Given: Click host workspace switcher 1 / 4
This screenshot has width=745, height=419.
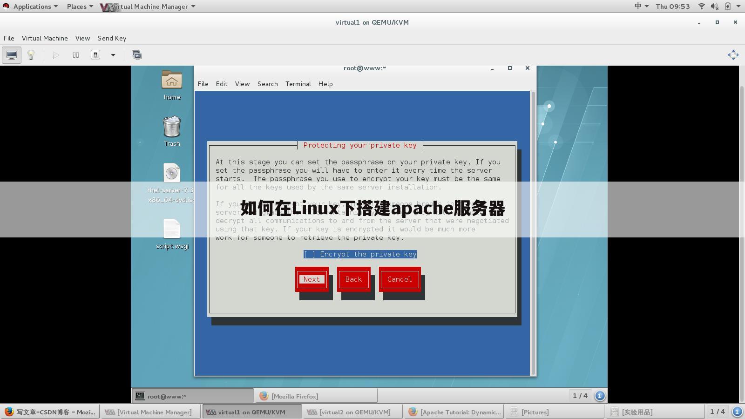Looking at the screenshot, I should tap(718, 412).
